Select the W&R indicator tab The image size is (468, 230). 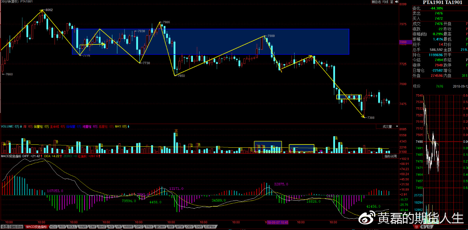pos(83,227)
